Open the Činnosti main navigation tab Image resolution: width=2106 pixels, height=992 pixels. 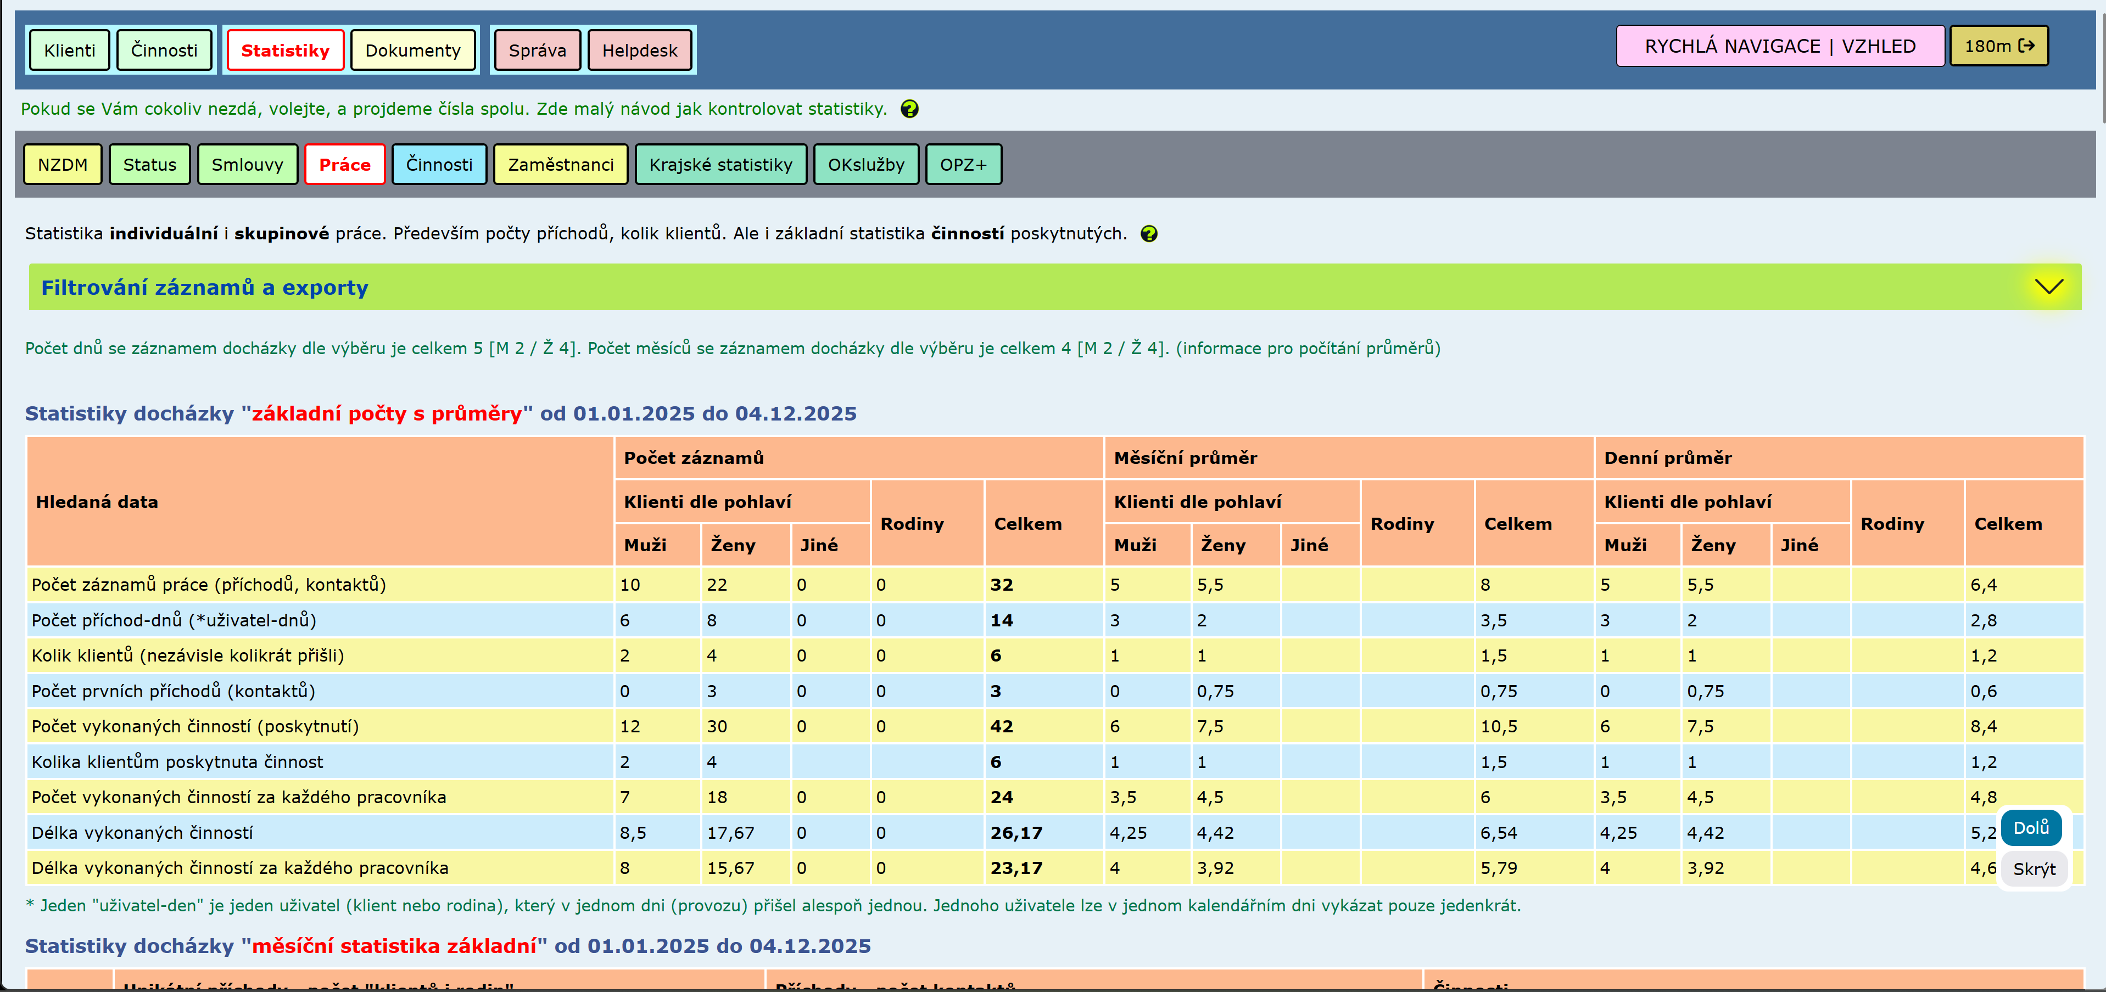[164, 51]
